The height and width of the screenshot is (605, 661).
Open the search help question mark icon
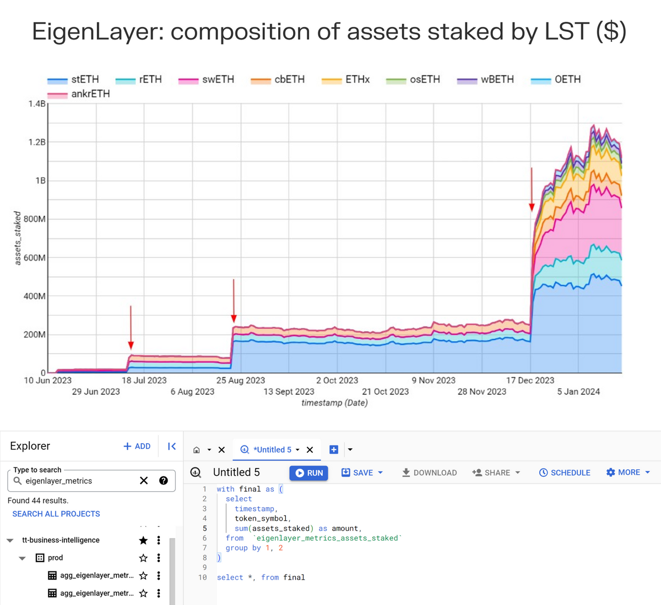click(x=164, y=481)
